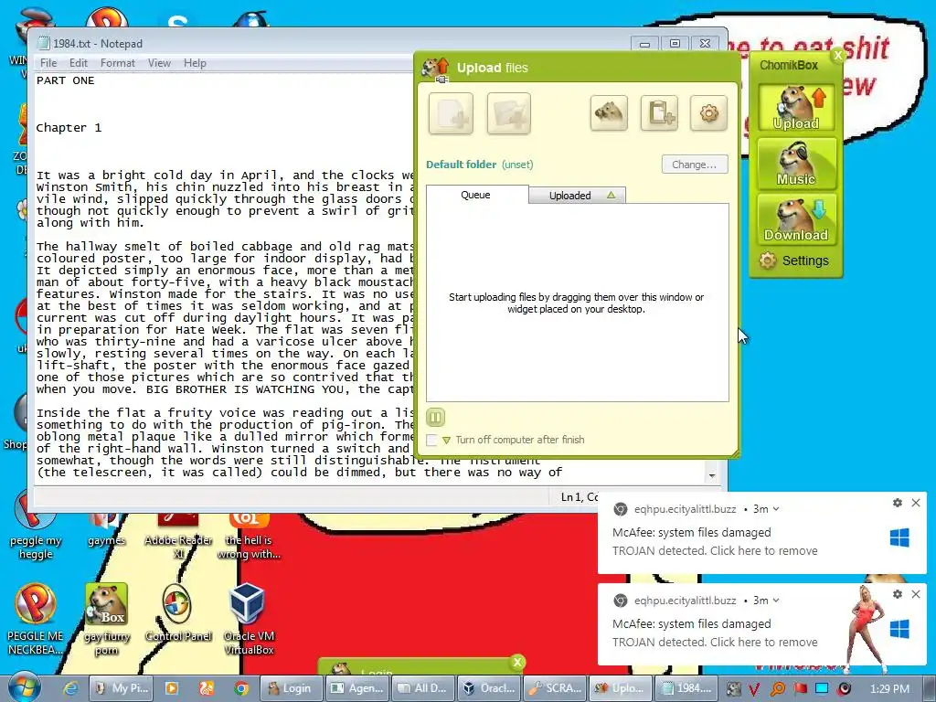Open the Notepad Format menu

click(118, 63)
